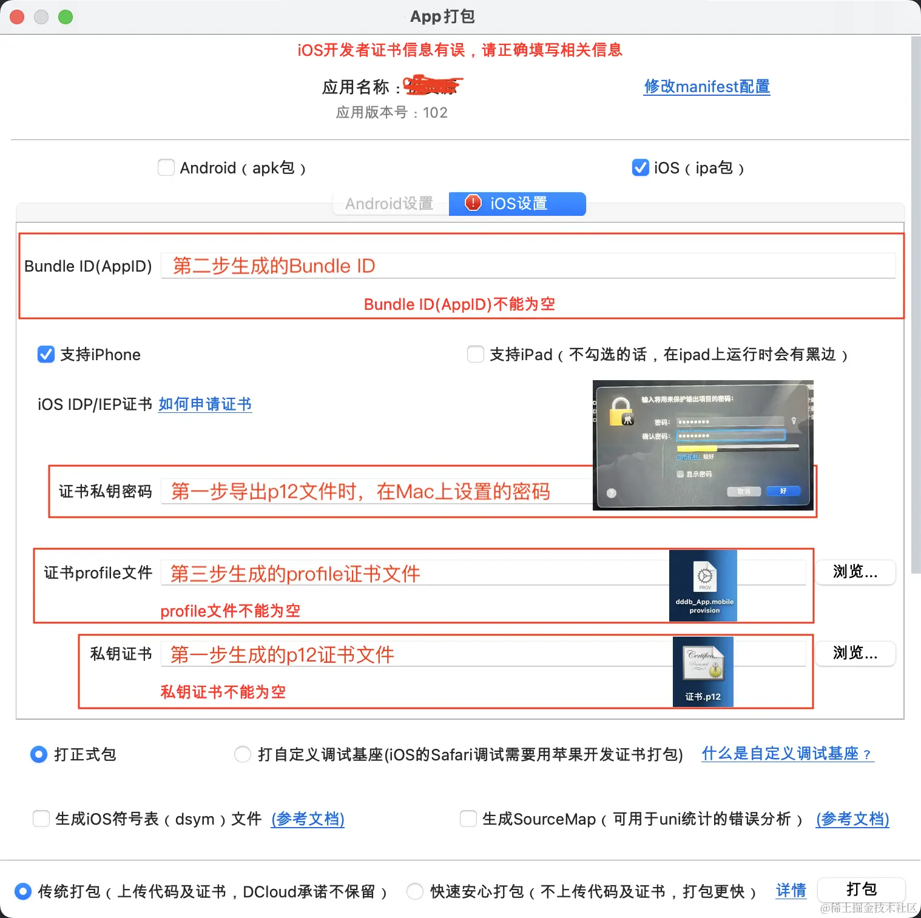Click the 打包 button
The image size is (921, 918).
pos(861,890)
